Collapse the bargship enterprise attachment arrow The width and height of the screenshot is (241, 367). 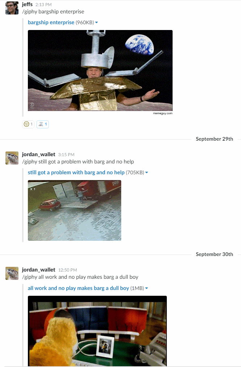[97, 23]
